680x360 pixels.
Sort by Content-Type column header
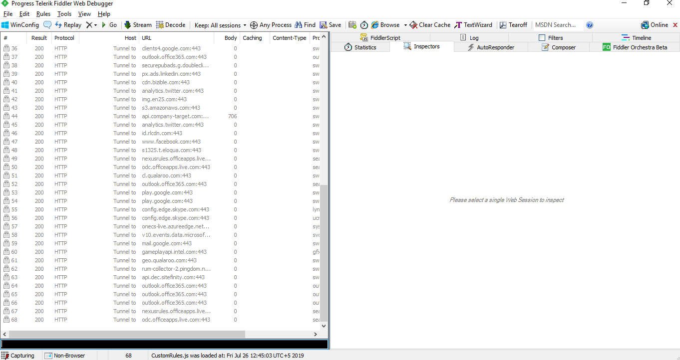tap(290, 38)
